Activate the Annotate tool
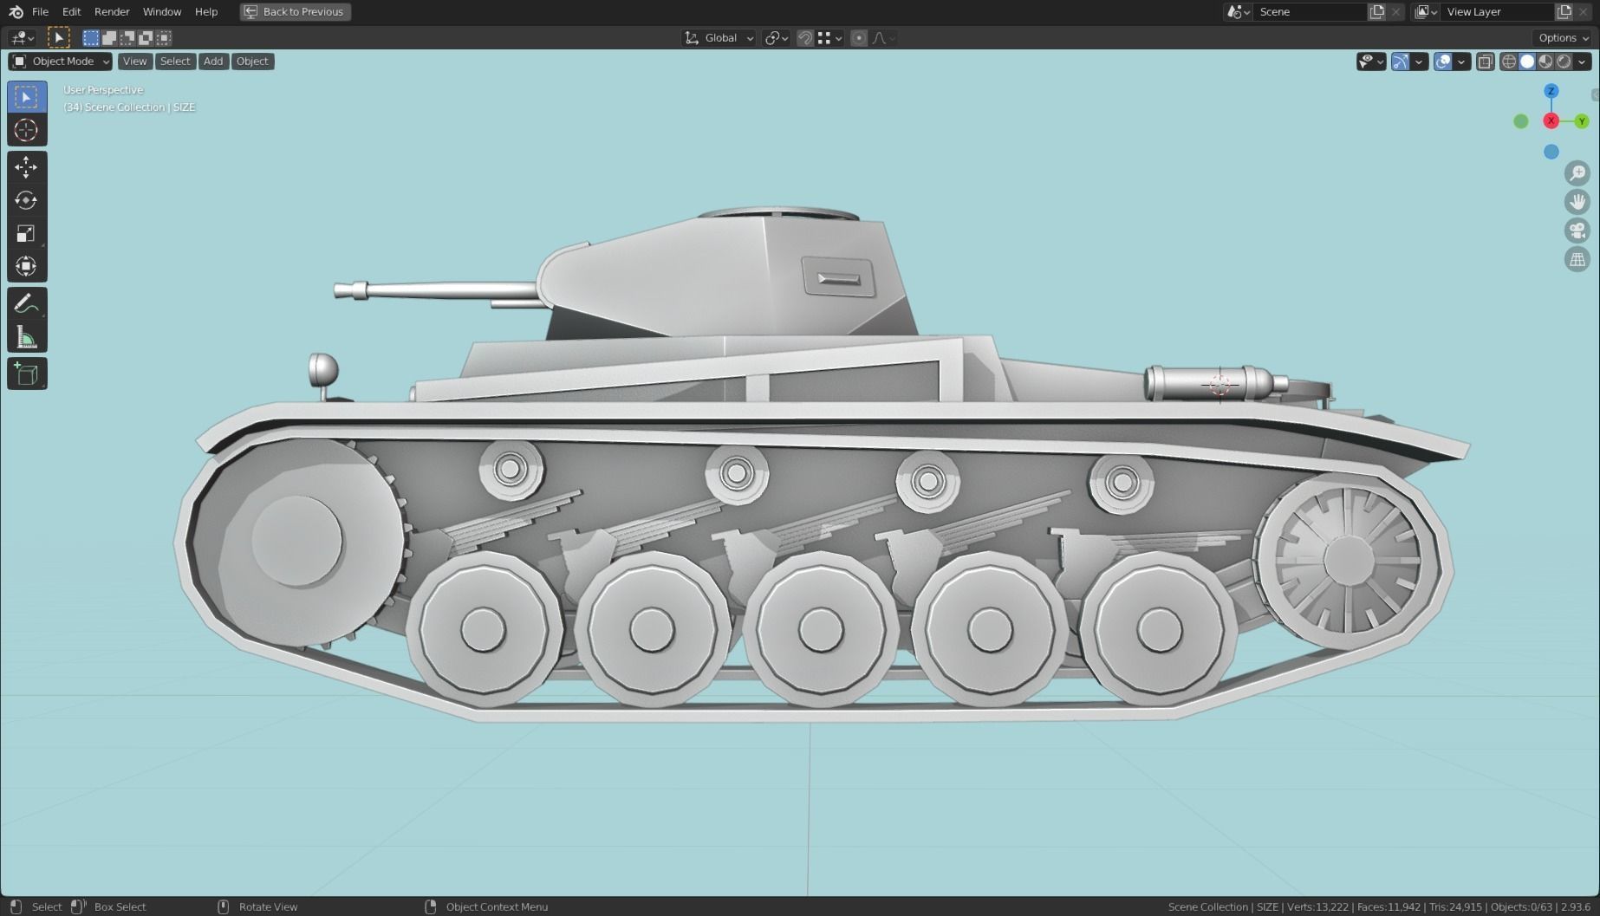This screenshot has height=916, width=1600. click(x=27, y=303)
